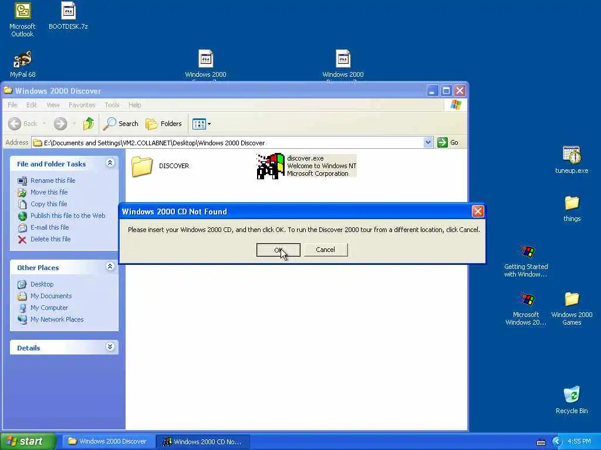Open the Views dropdown button

pos(202,124)
